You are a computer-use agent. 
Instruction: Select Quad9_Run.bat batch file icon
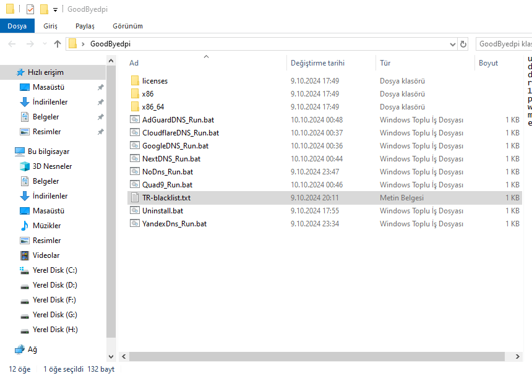pos(135,184)
